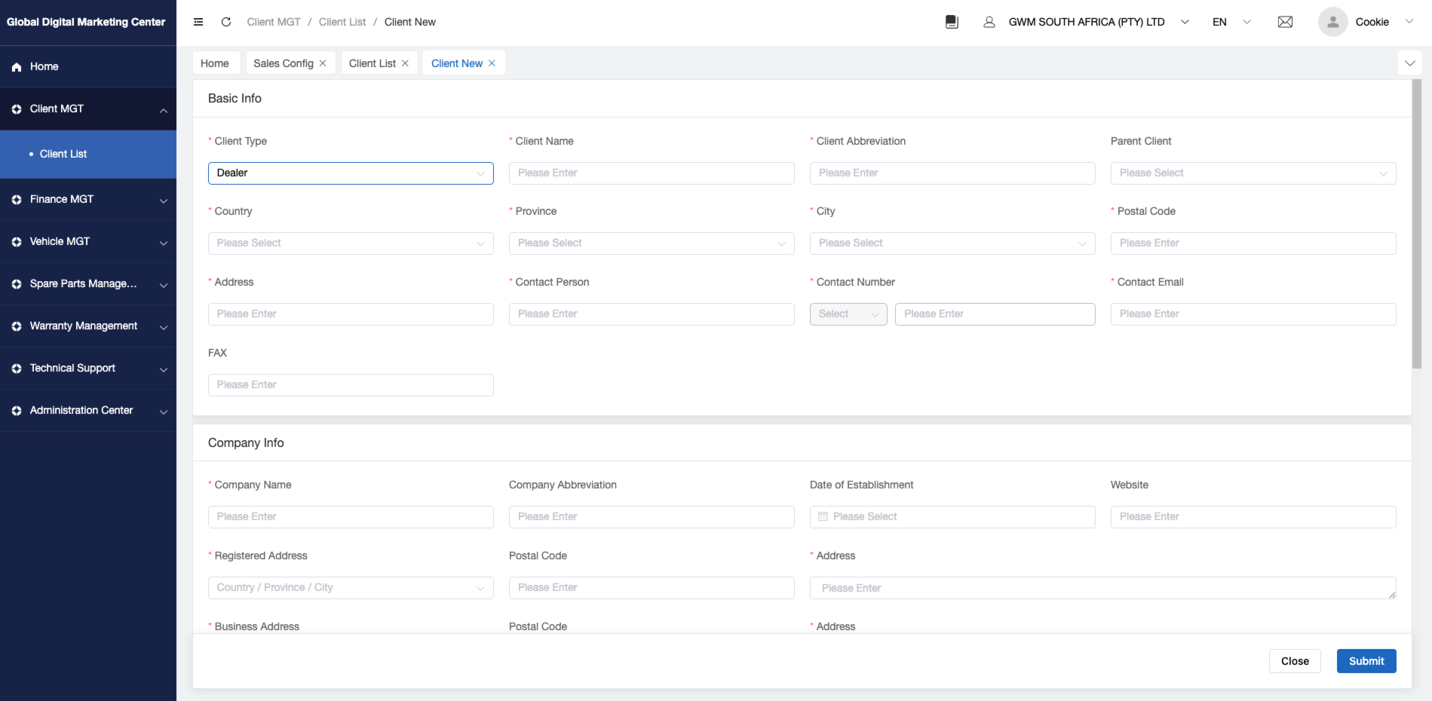
Task: Expand the Finance MGT sidebar menu
Action: coord(88,200)
